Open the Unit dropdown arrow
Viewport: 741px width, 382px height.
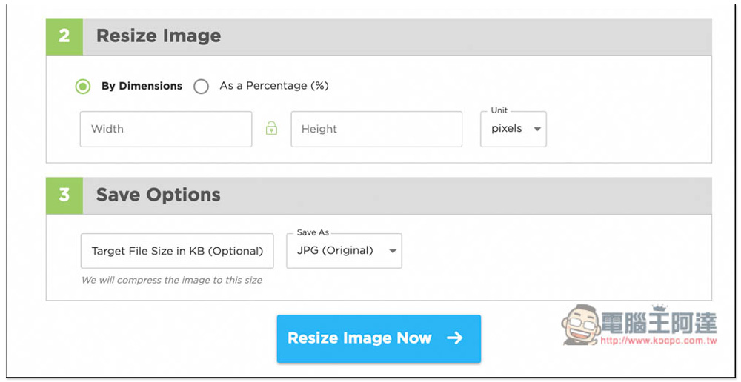pyautogui.click(x=536, y=129)
